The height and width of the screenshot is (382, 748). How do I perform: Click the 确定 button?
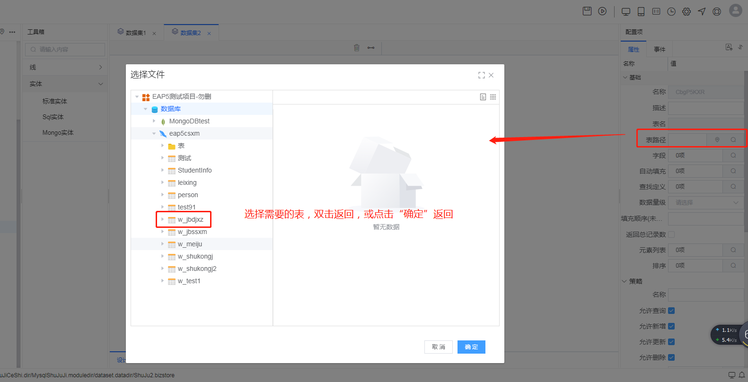(471, 347)
